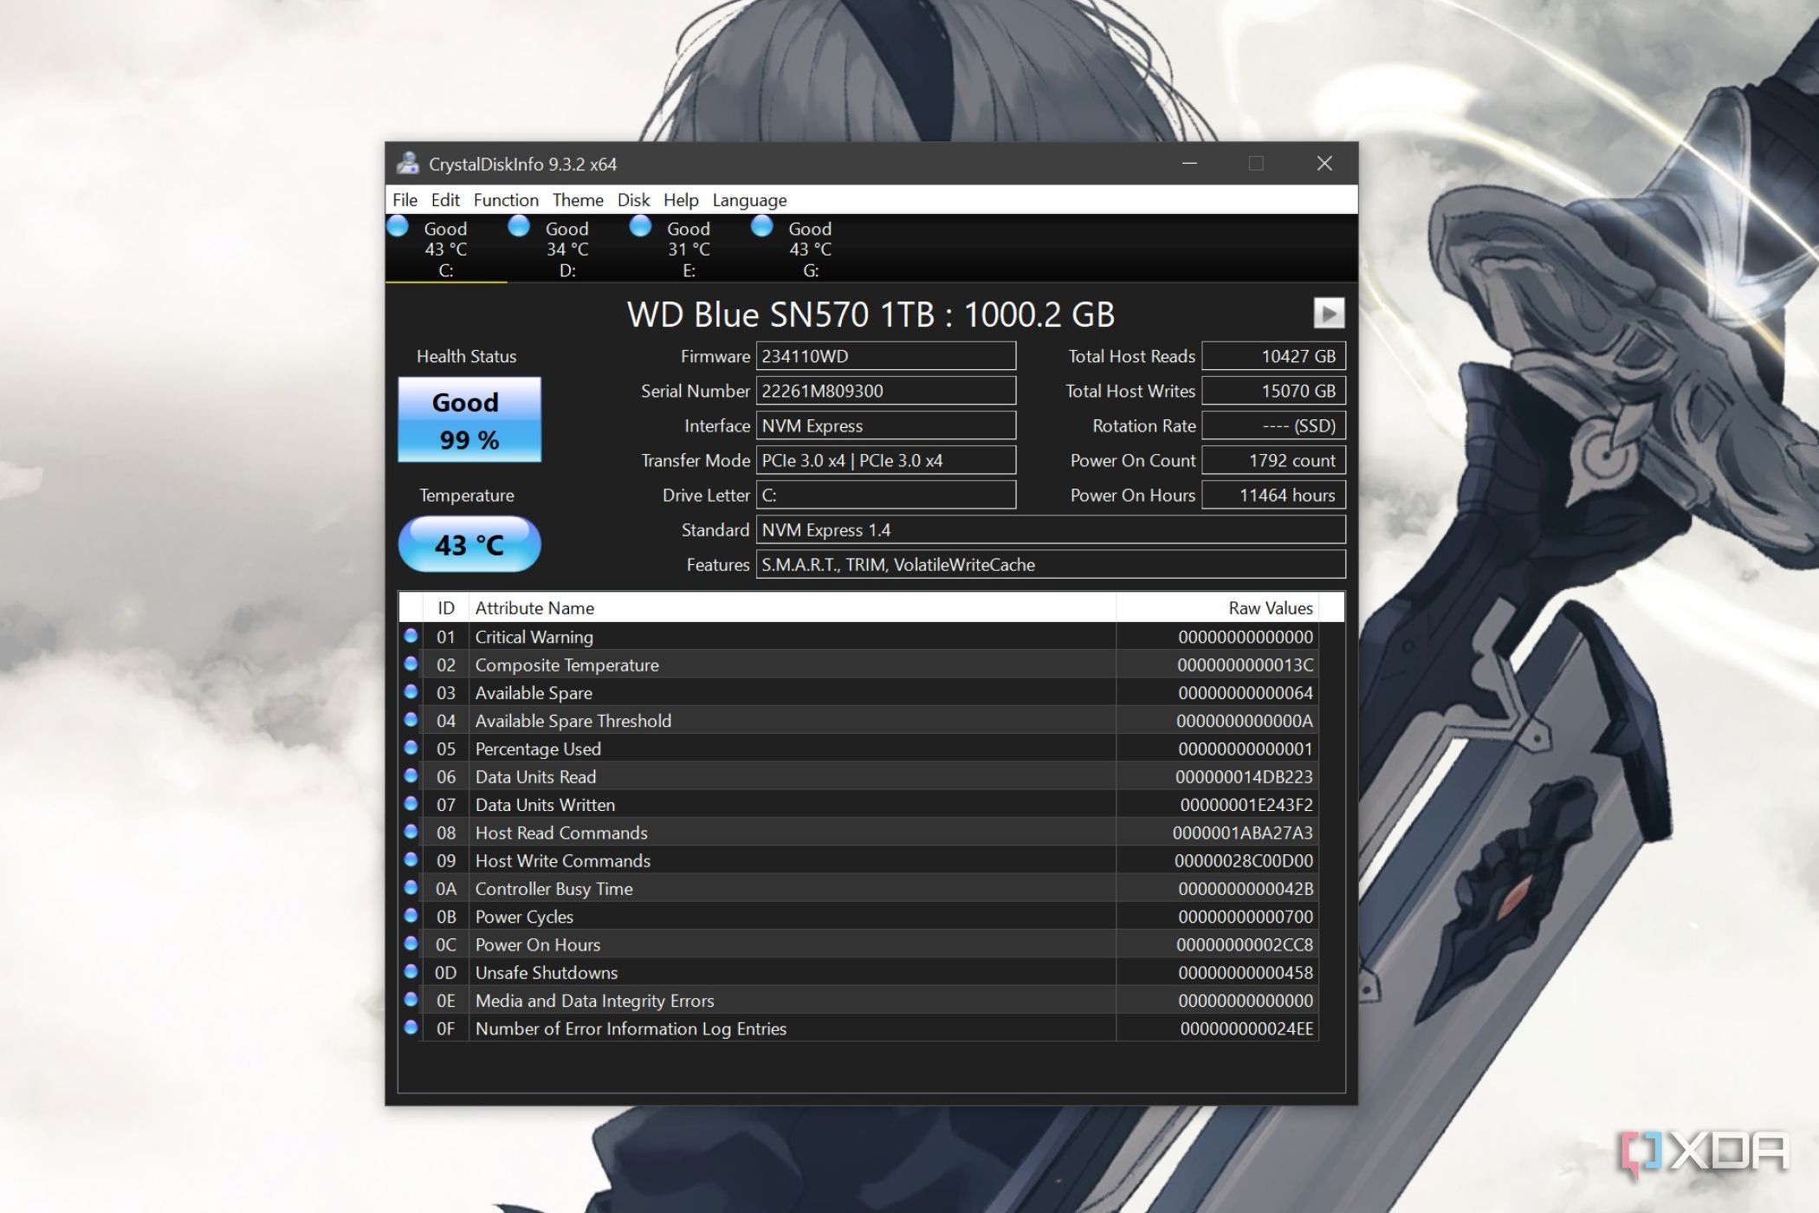Click the Drive Letter field
Viewport: 1819px width, 1213px height.
point(885,495)
